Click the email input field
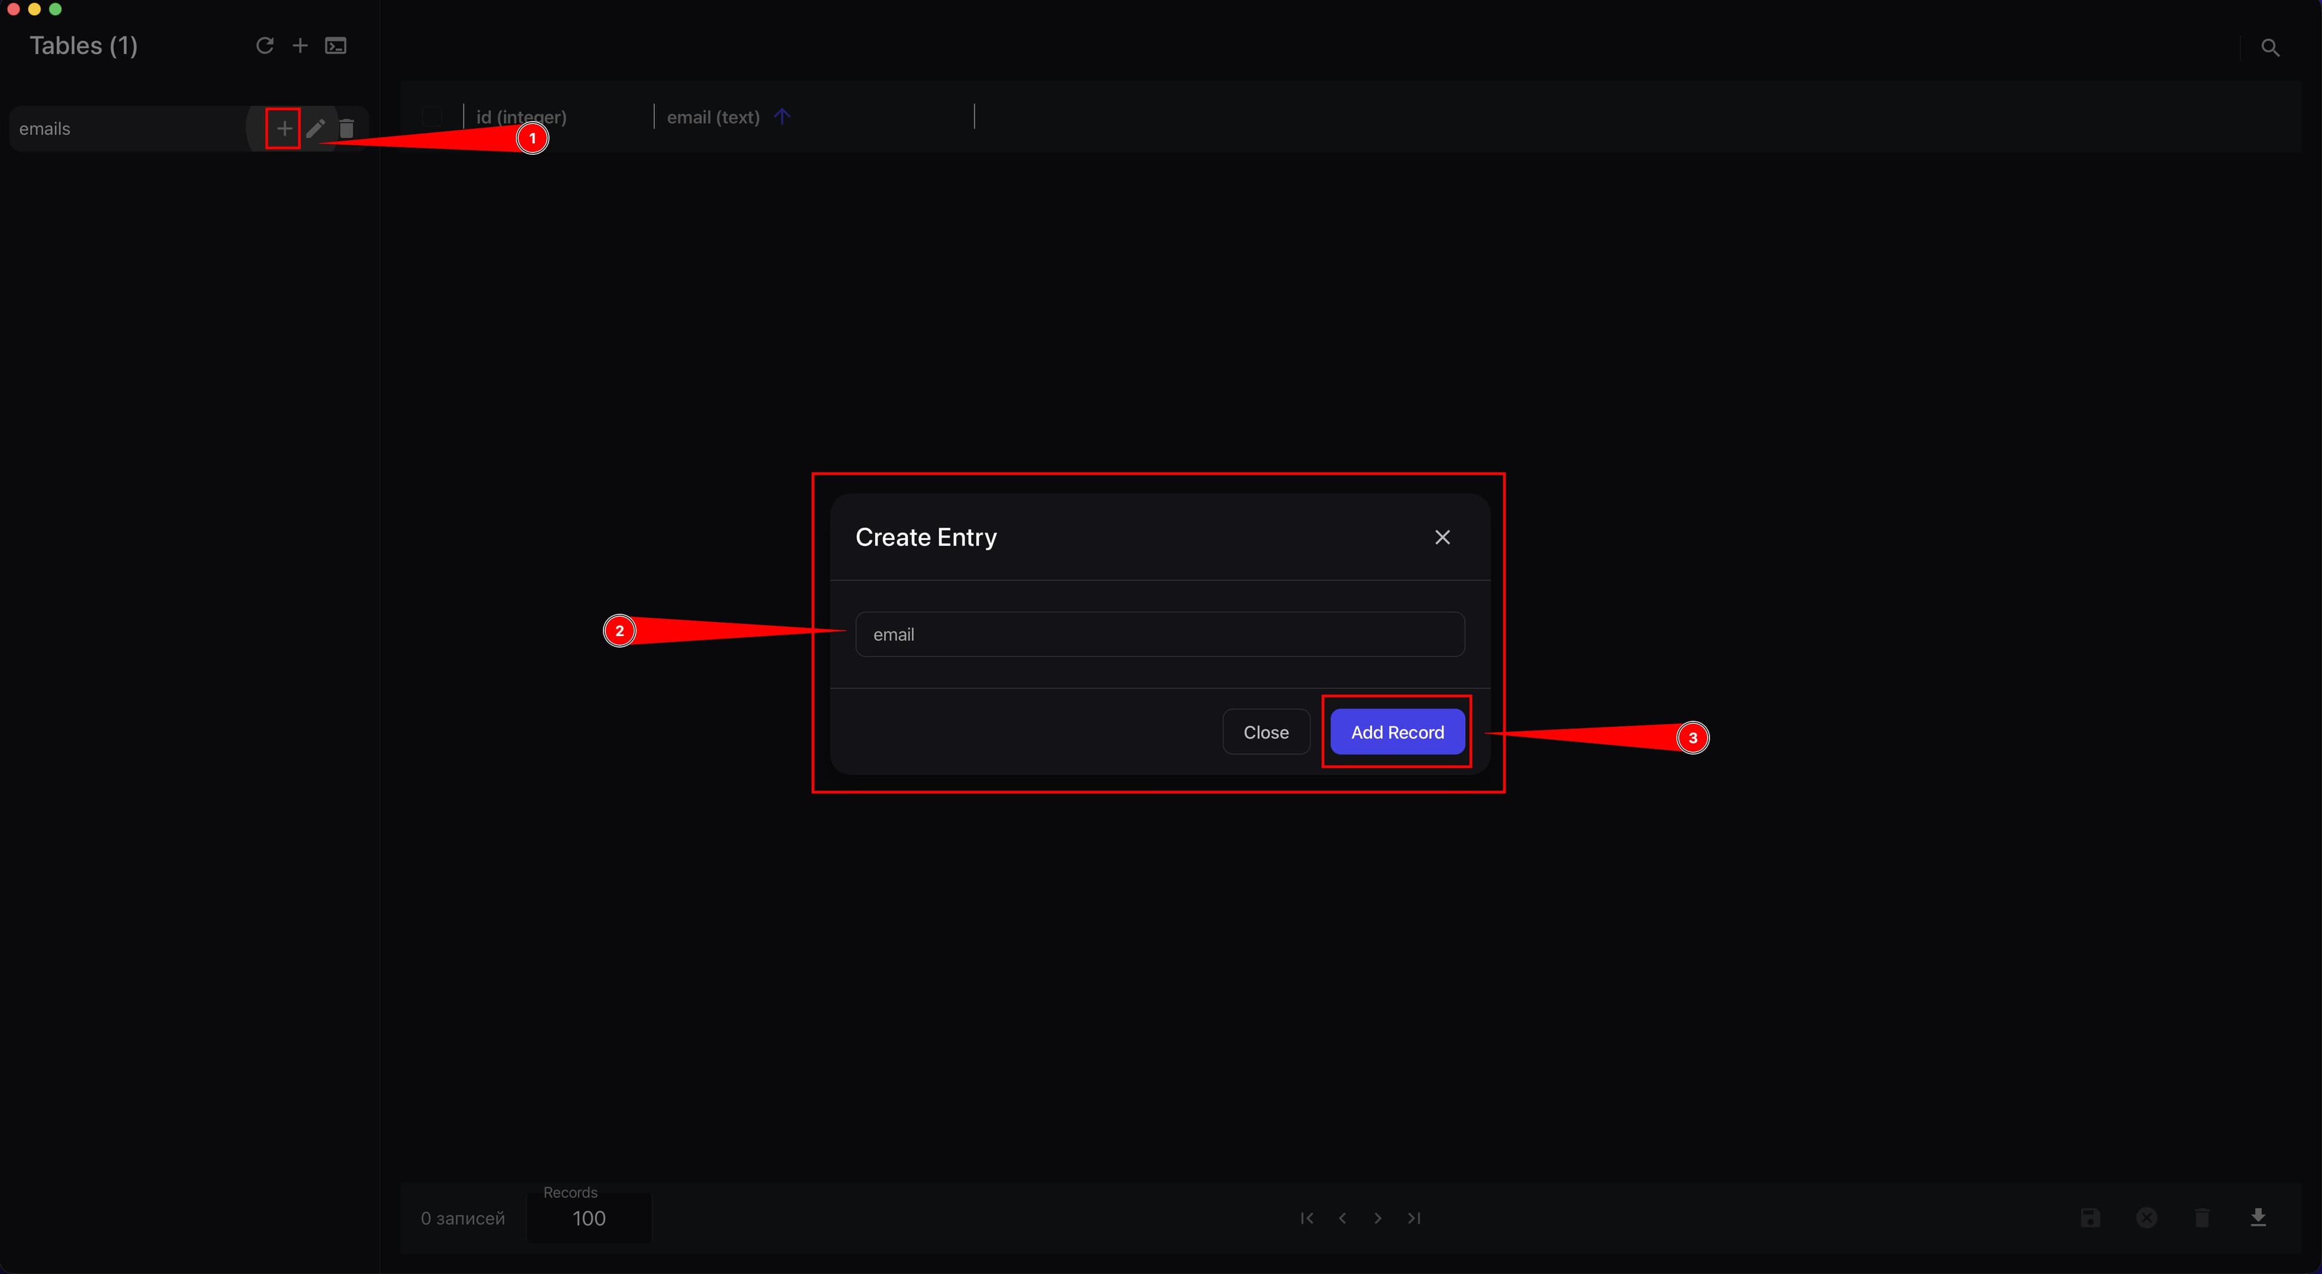2322x1274 pixels. click(1159, 635)
